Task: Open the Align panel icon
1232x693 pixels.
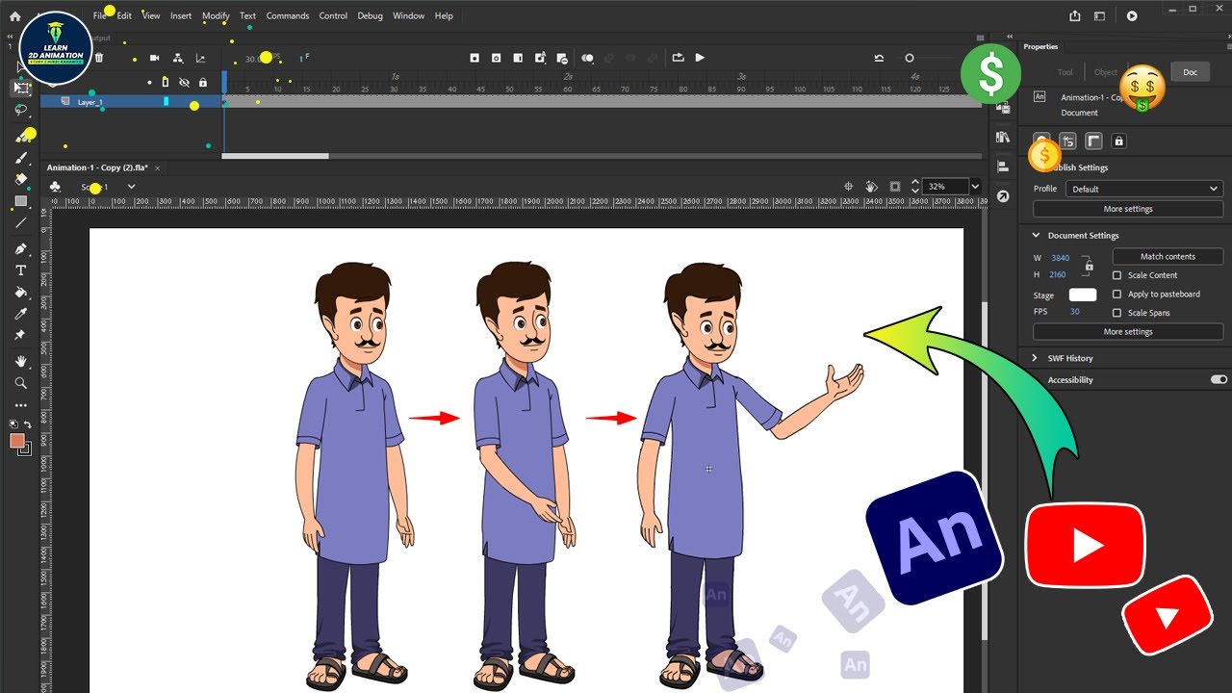Action: point(1002,167)
